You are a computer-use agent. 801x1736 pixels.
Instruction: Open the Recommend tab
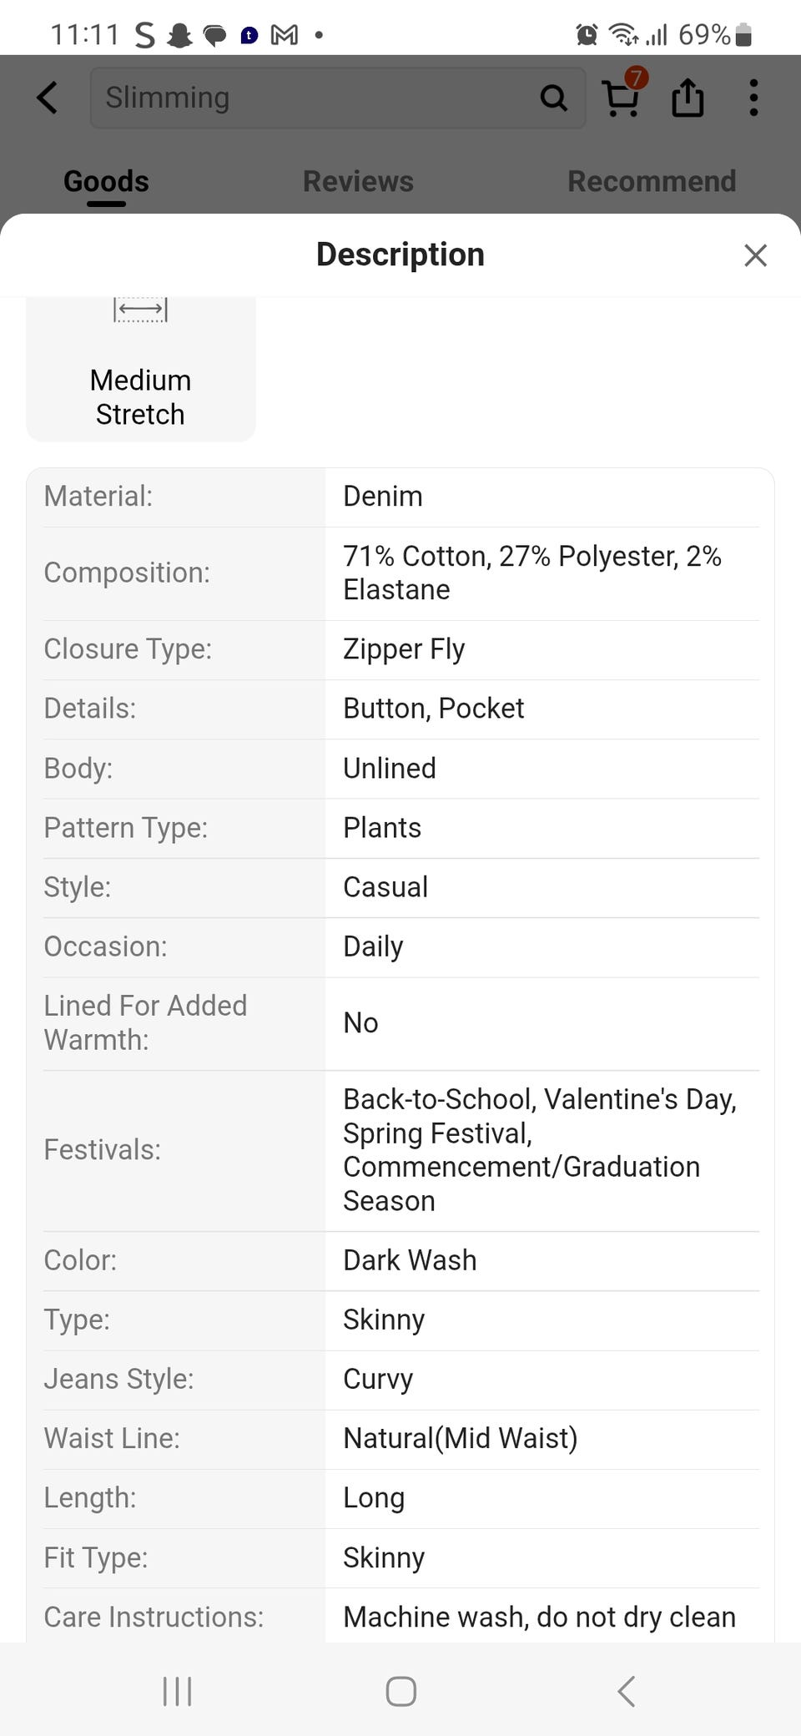coord(652,181)
